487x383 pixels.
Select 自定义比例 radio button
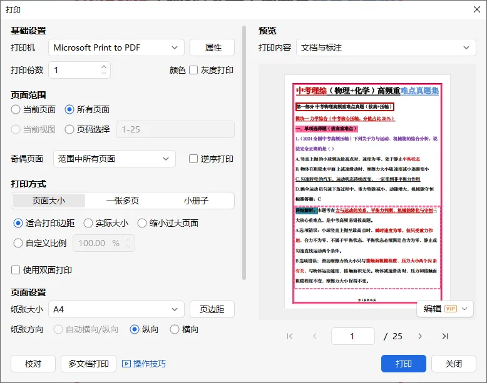tap(18, 243)
